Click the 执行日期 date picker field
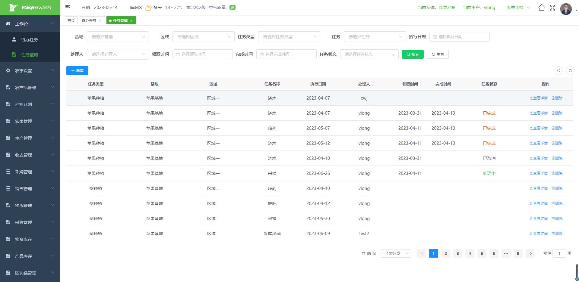Image resolution: width=579 pixels, height=282 pixels. pyautogui.click(x=459, y=37)
